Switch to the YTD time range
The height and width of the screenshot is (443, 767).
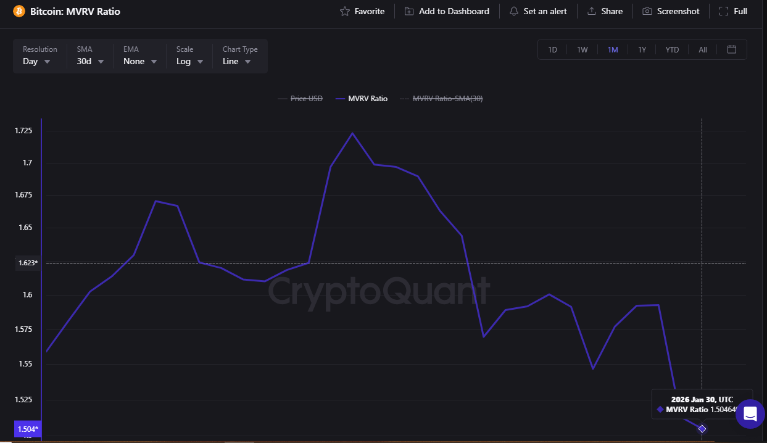pyautogui.click(x=672, y=49)
